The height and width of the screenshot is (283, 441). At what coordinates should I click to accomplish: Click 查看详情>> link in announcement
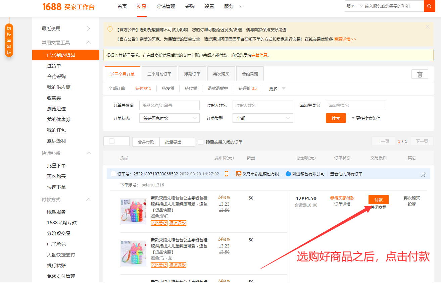(345, 39)
